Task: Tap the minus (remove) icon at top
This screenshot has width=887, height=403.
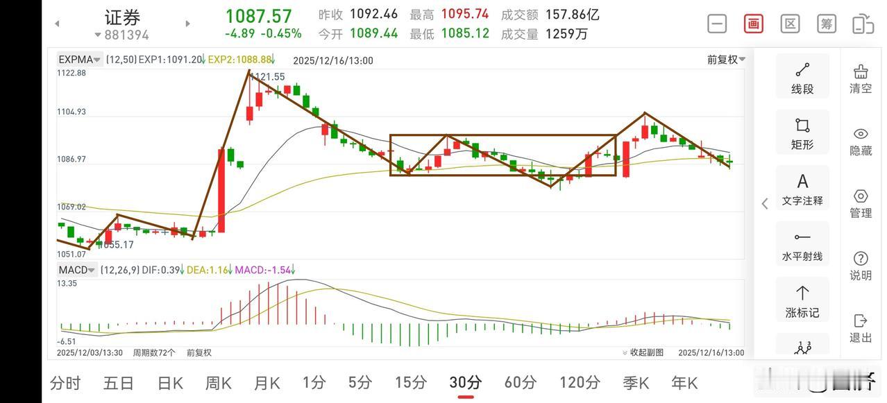Action: 717,24
